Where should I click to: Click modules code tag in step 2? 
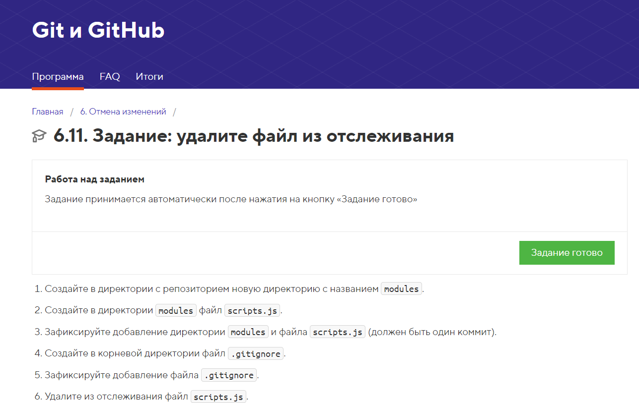pyautogui.click(x=176, y=311)
